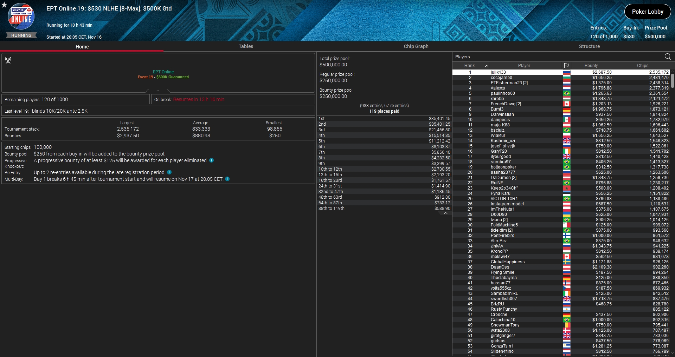Viewport: 675px width, 357px height.
Task: Click the favorite star icon
Action: pos(4,5)
